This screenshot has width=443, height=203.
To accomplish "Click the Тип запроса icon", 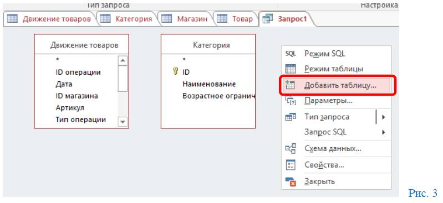I will (291, 117).
